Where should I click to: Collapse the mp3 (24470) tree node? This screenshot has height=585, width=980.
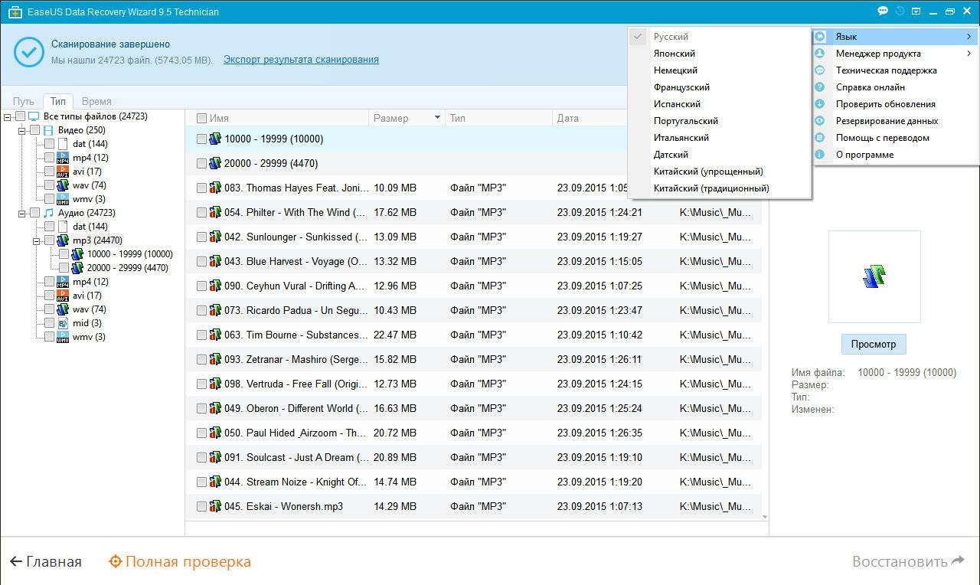36,240
